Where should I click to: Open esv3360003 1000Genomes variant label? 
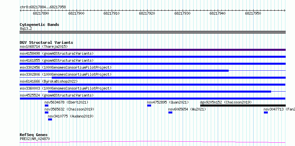tap(66, 88)
